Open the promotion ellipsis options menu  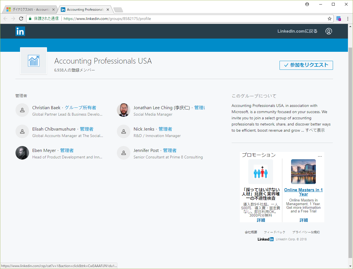(x=320, y=156)
